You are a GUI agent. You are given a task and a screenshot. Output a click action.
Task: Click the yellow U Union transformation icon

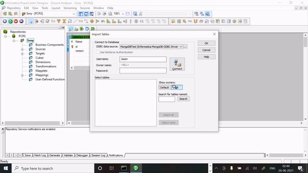[195, 21]
